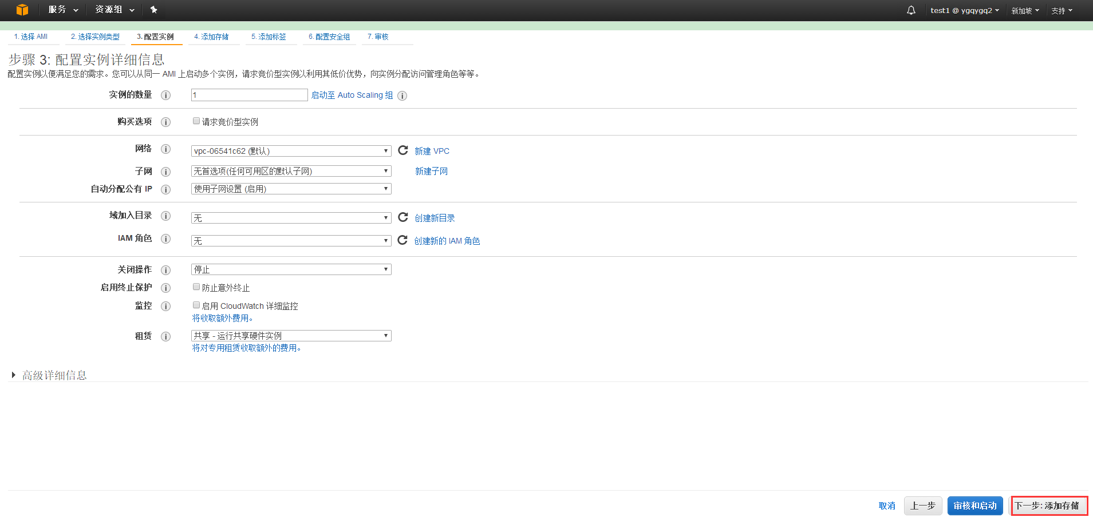Open the 自动分配公有 IP dropdown
This screenshot has height=521, width=1093.
(291, 189)
